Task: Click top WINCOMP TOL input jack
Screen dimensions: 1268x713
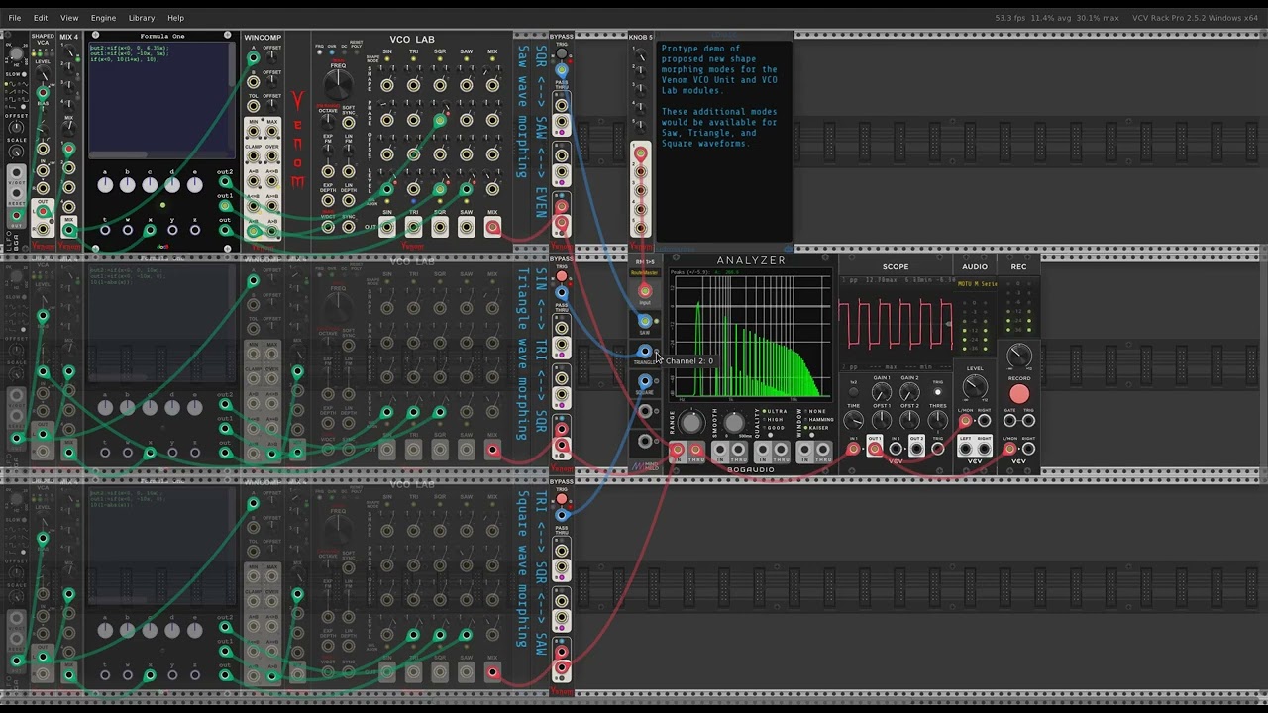Action: 253,106
